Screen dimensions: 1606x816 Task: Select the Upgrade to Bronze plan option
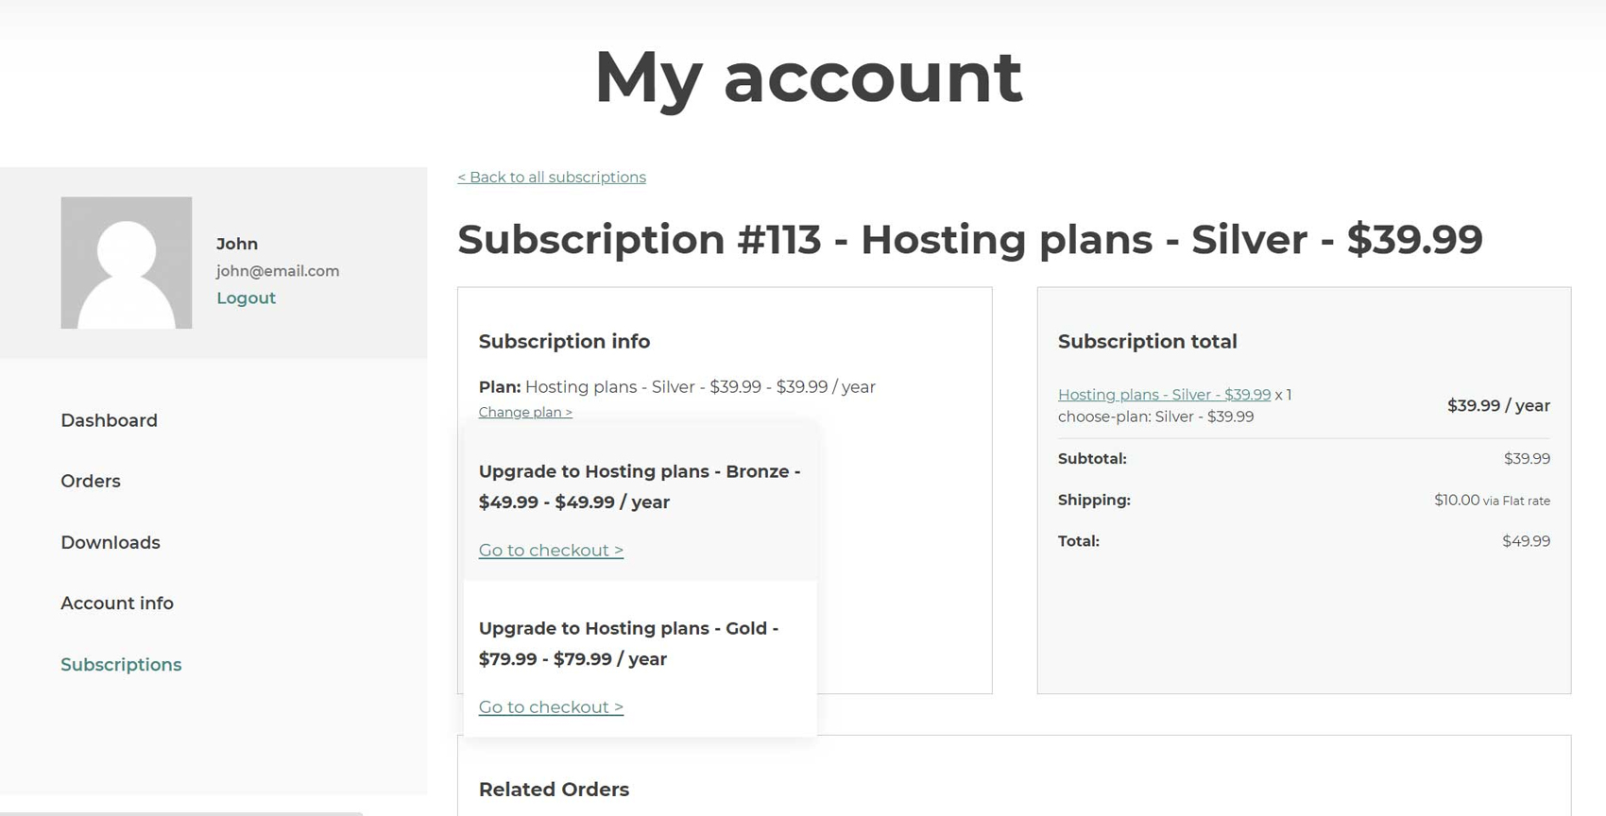[x=640, y=486]
